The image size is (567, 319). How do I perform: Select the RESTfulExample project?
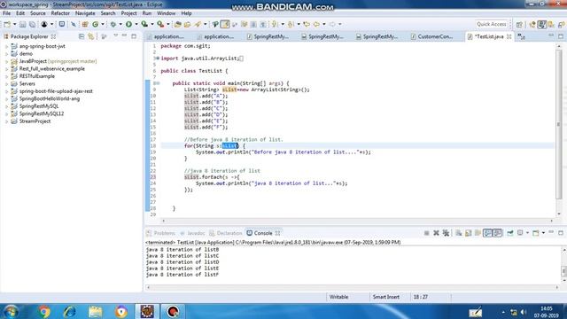point(36,76)
